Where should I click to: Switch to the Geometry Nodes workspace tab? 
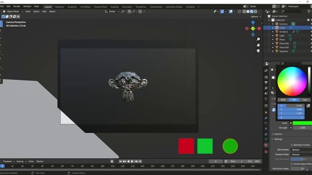[x=174, y=7]
